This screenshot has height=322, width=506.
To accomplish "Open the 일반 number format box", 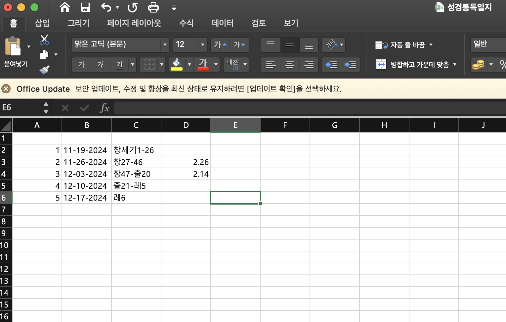I will pos(488,45).
